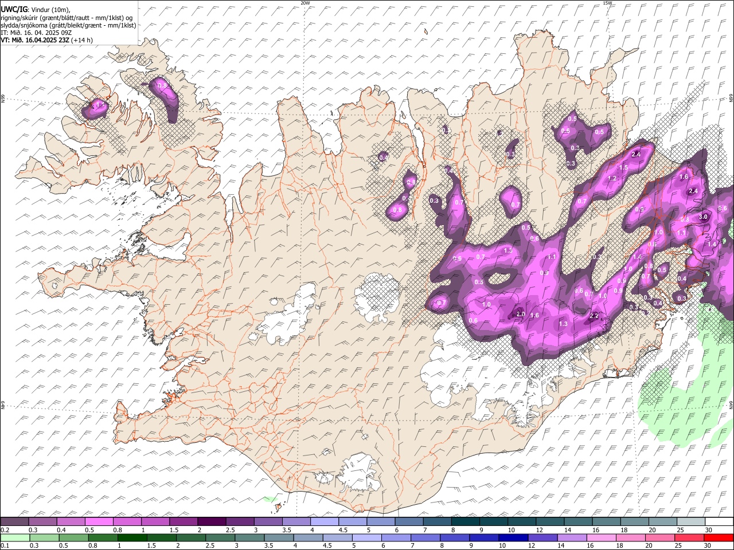
Task: Pick the 0.8 green rain legend swatch
Action: pyautogui.click(x=103, y=537)
